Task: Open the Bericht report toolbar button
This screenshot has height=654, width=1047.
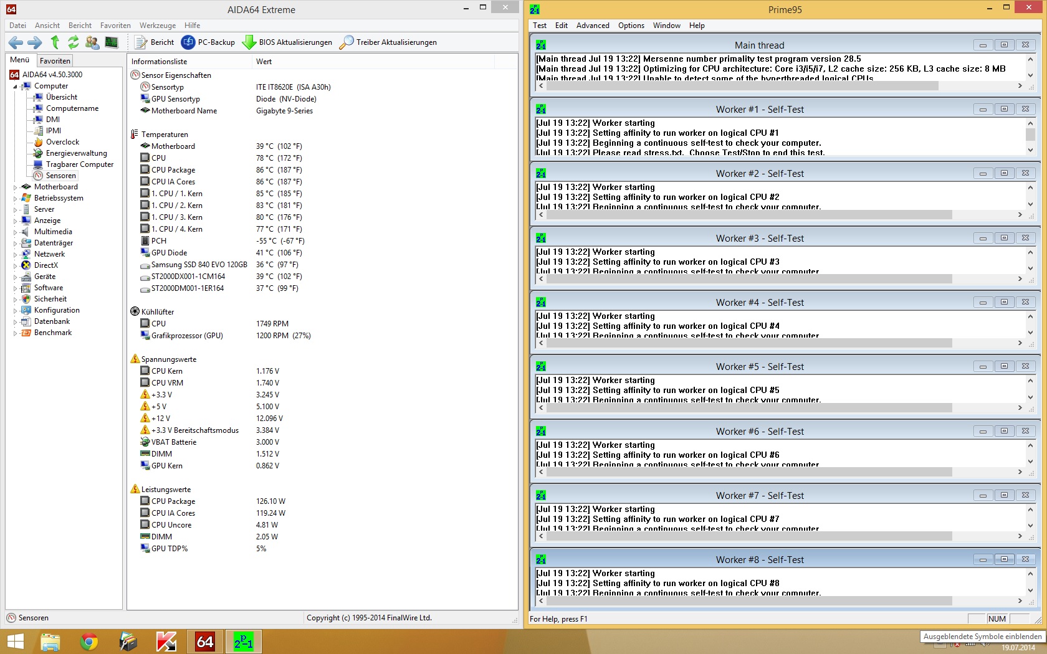Action: 155,42
